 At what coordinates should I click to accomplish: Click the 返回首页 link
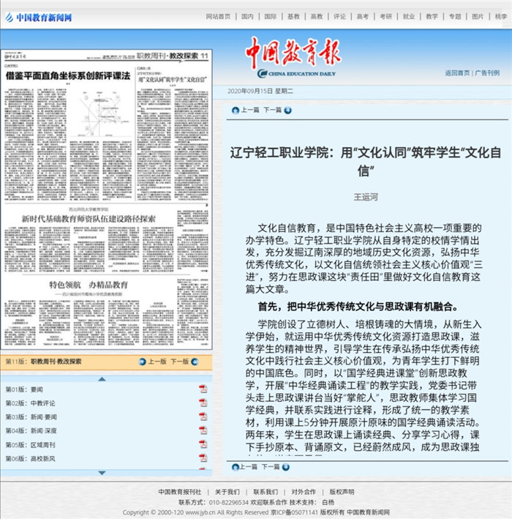(x=457, y=72)
